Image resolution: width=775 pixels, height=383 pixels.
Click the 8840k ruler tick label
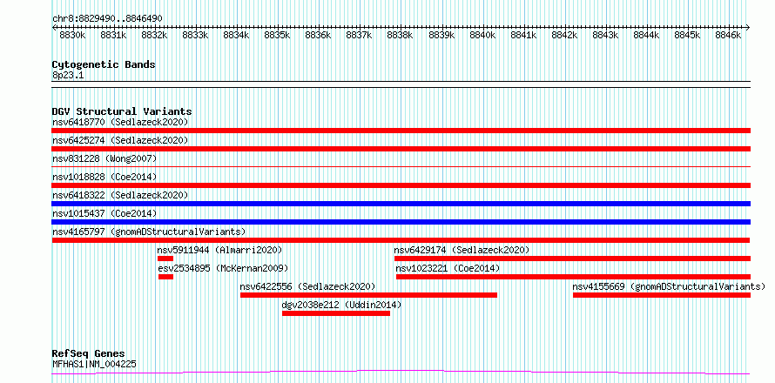tap(482, 36)
